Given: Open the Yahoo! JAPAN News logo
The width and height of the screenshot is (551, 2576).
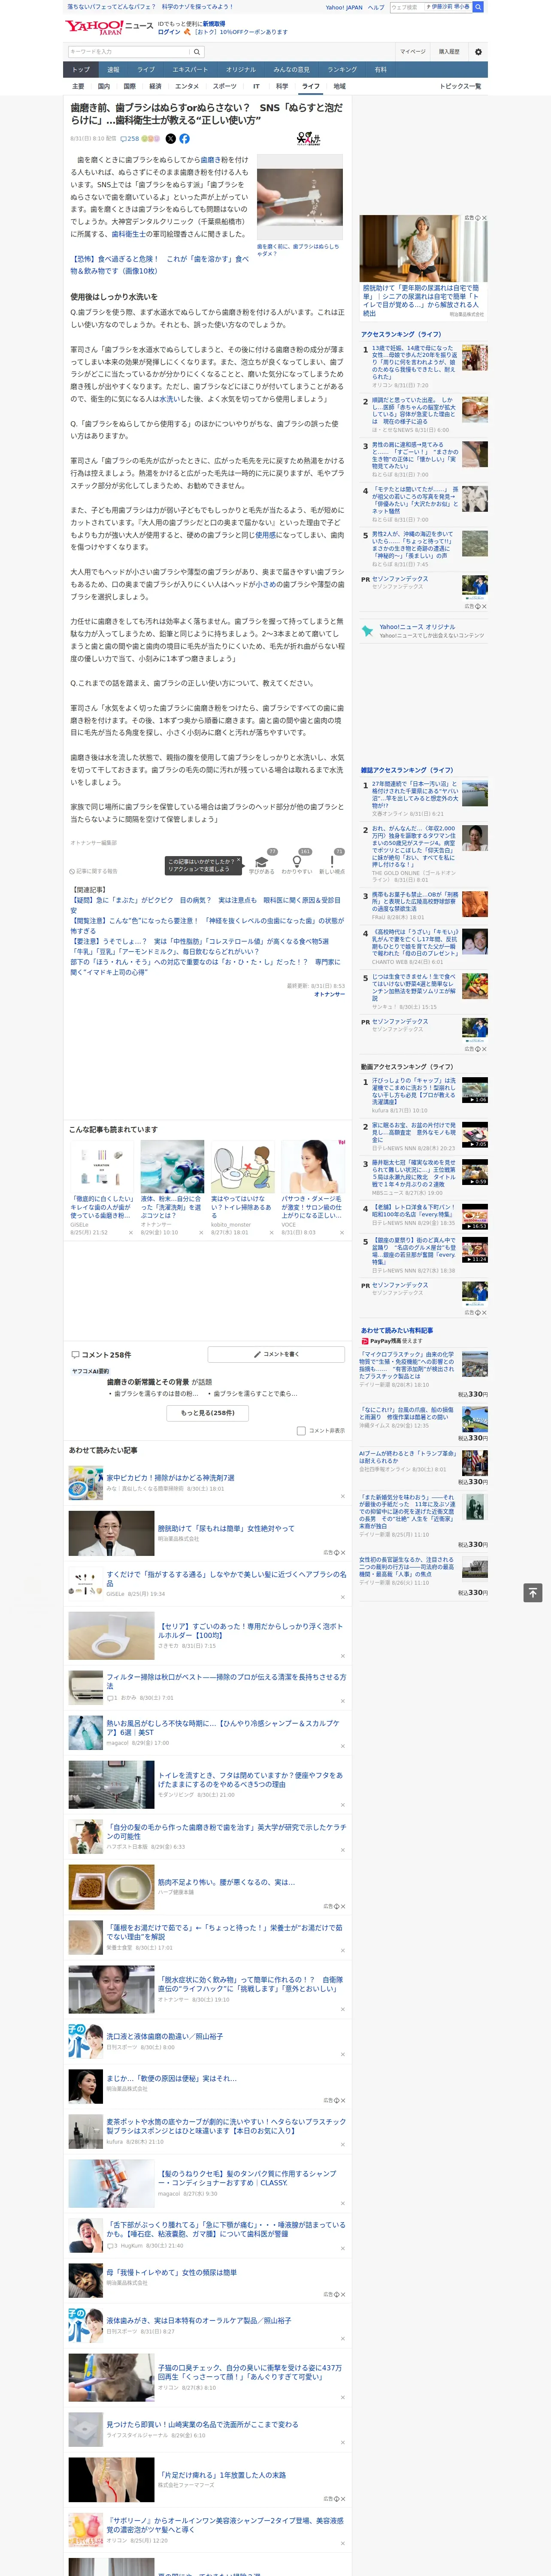Looking at the screenshot, I should 109,27.
